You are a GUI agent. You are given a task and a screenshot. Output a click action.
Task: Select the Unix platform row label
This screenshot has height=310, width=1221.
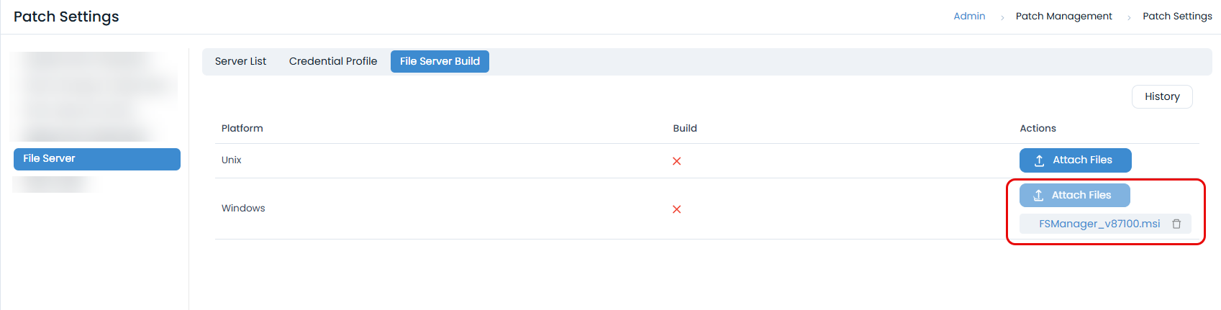[232, 160]
